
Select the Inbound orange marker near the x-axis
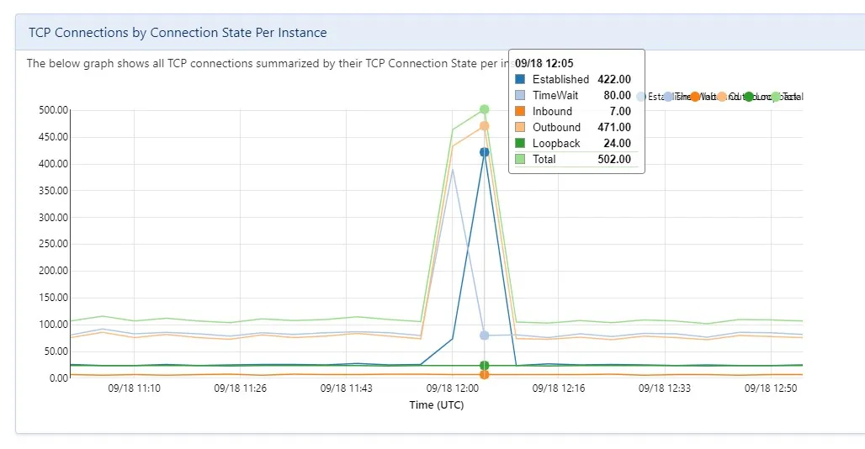tap(485, 375)
